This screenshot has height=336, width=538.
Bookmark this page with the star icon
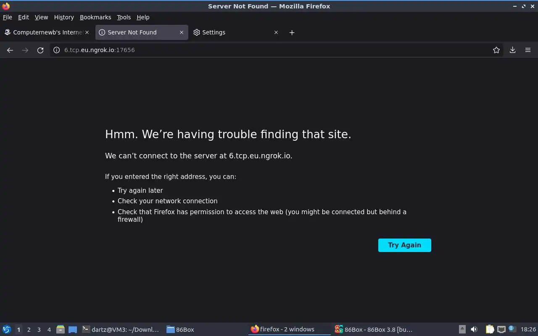point(496,50)
